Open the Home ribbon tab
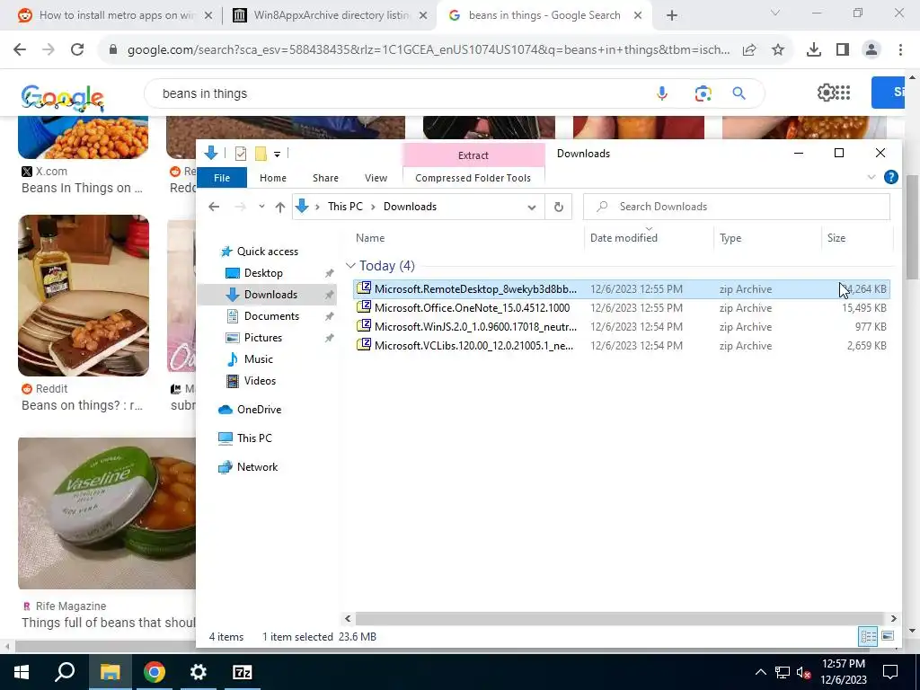This screenshot has height=690, width=920. pyautogui.click(x=273, y=178)
